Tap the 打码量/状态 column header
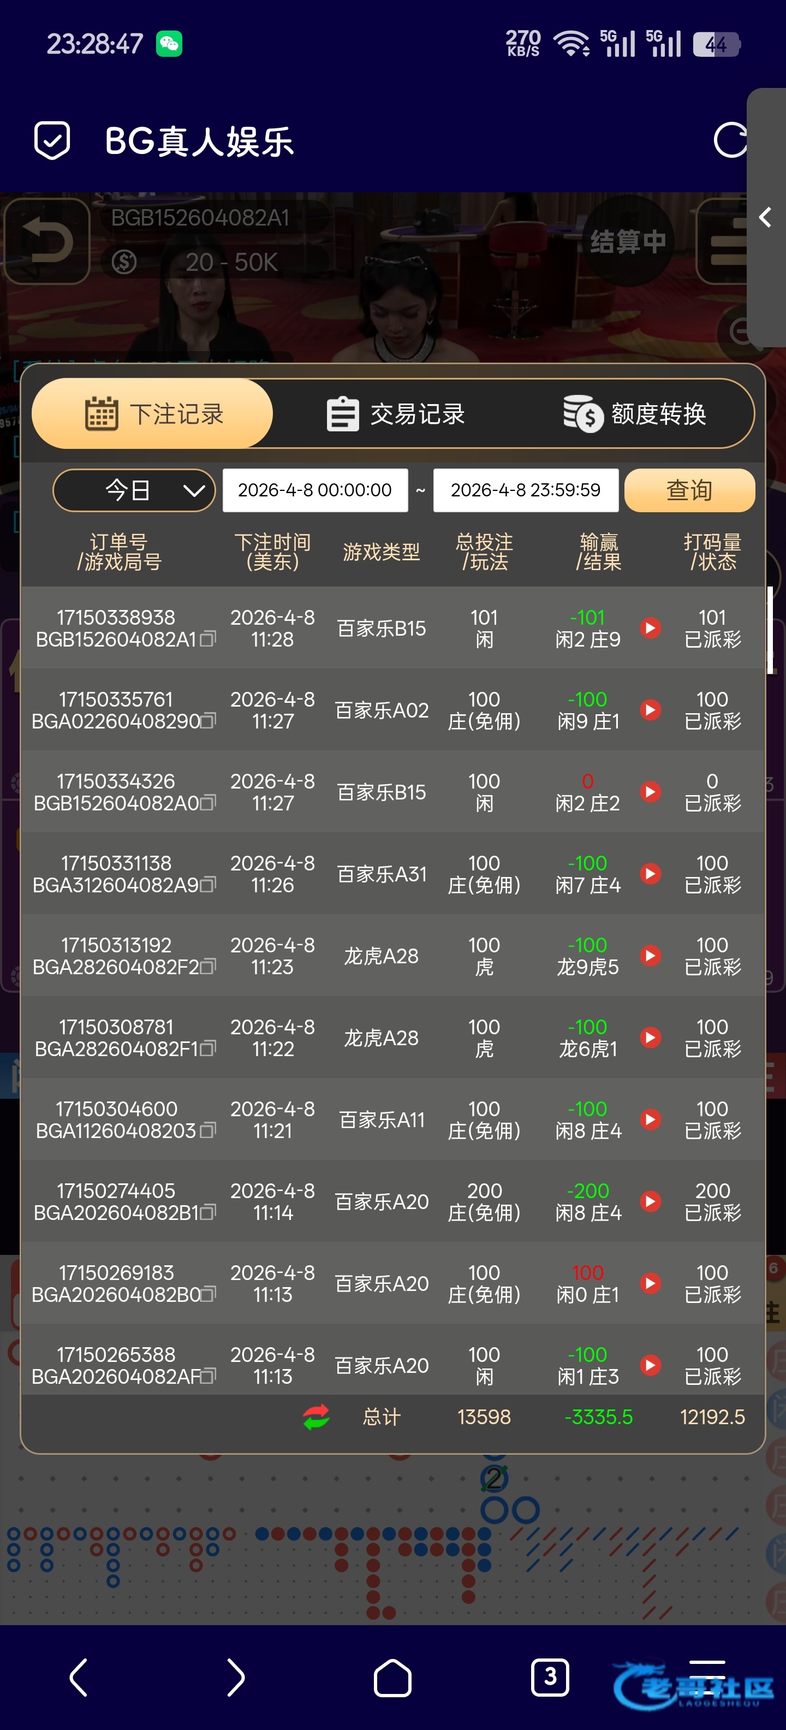The height and width of the screenshot is (1730, 786). [713, 552]
